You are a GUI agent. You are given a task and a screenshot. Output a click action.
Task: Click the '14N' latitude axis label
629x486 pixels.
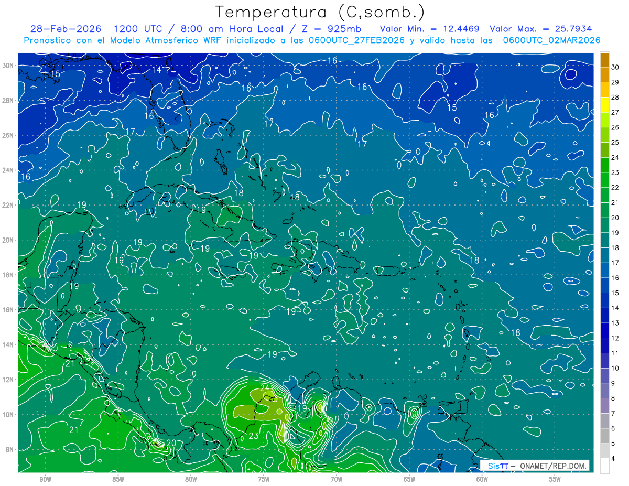[8, 345]
